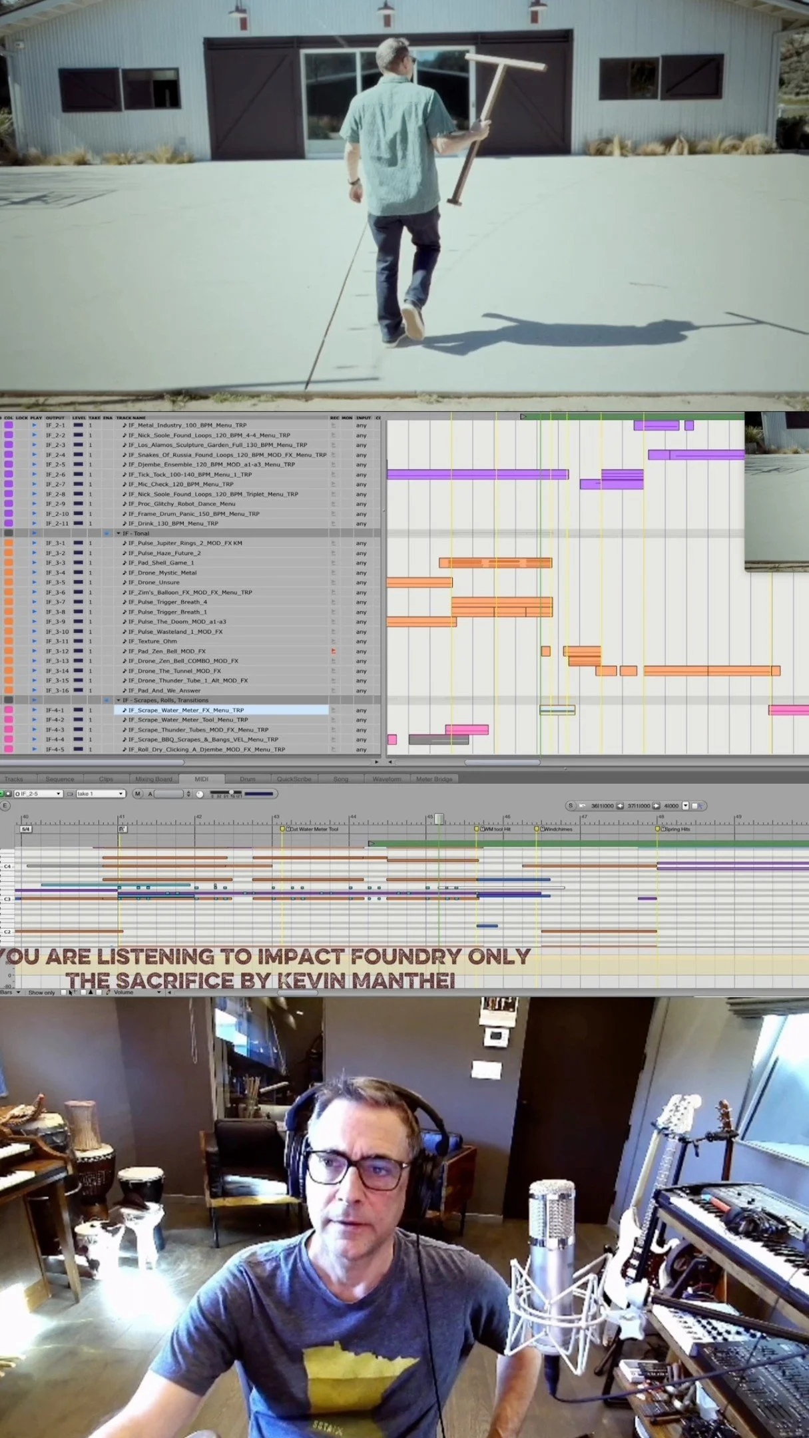
Task: Collapse the IF - Tonal track folder
Action: point(119,533)
